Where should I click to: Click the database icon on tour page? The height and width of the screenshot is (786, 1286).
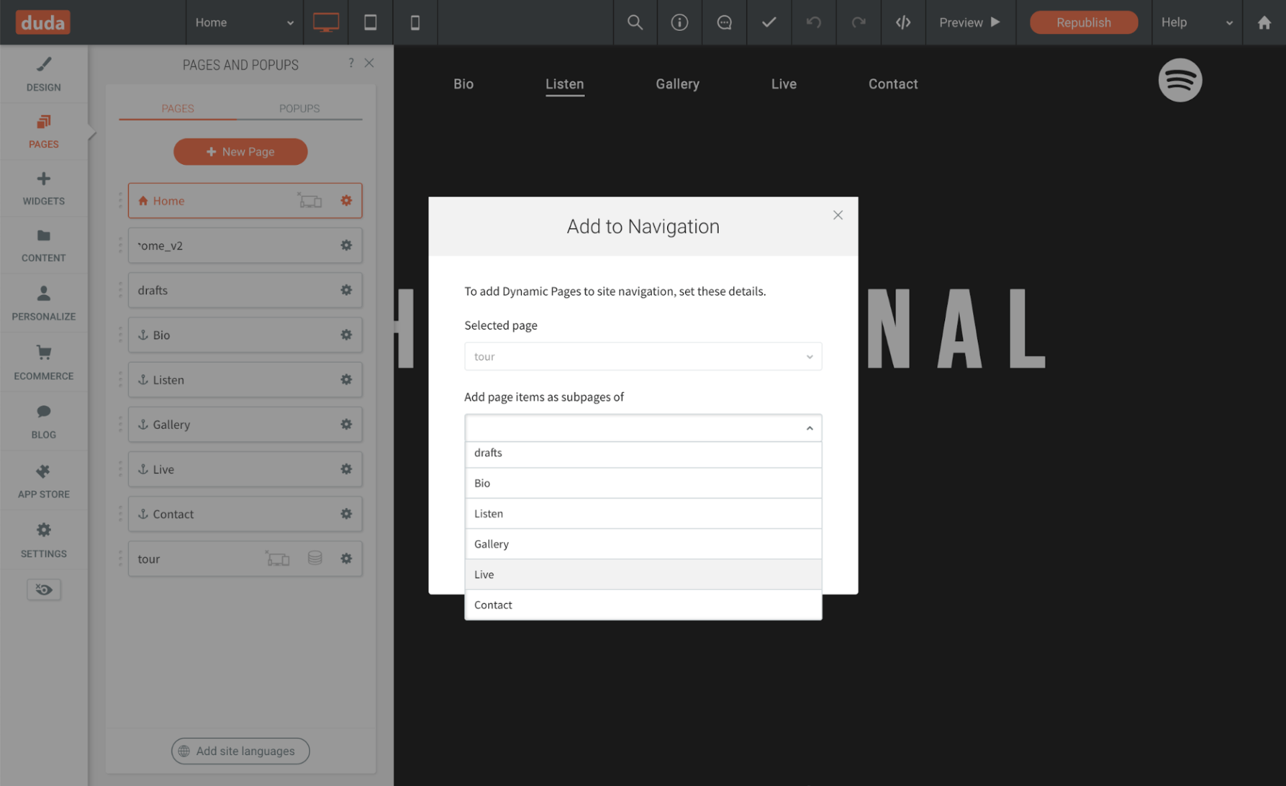pos(315,558)
